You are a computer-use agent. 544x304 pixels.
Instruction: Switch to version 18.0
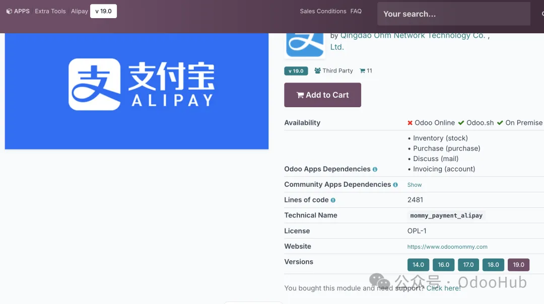pyautogui.click(x=493, y=265)
